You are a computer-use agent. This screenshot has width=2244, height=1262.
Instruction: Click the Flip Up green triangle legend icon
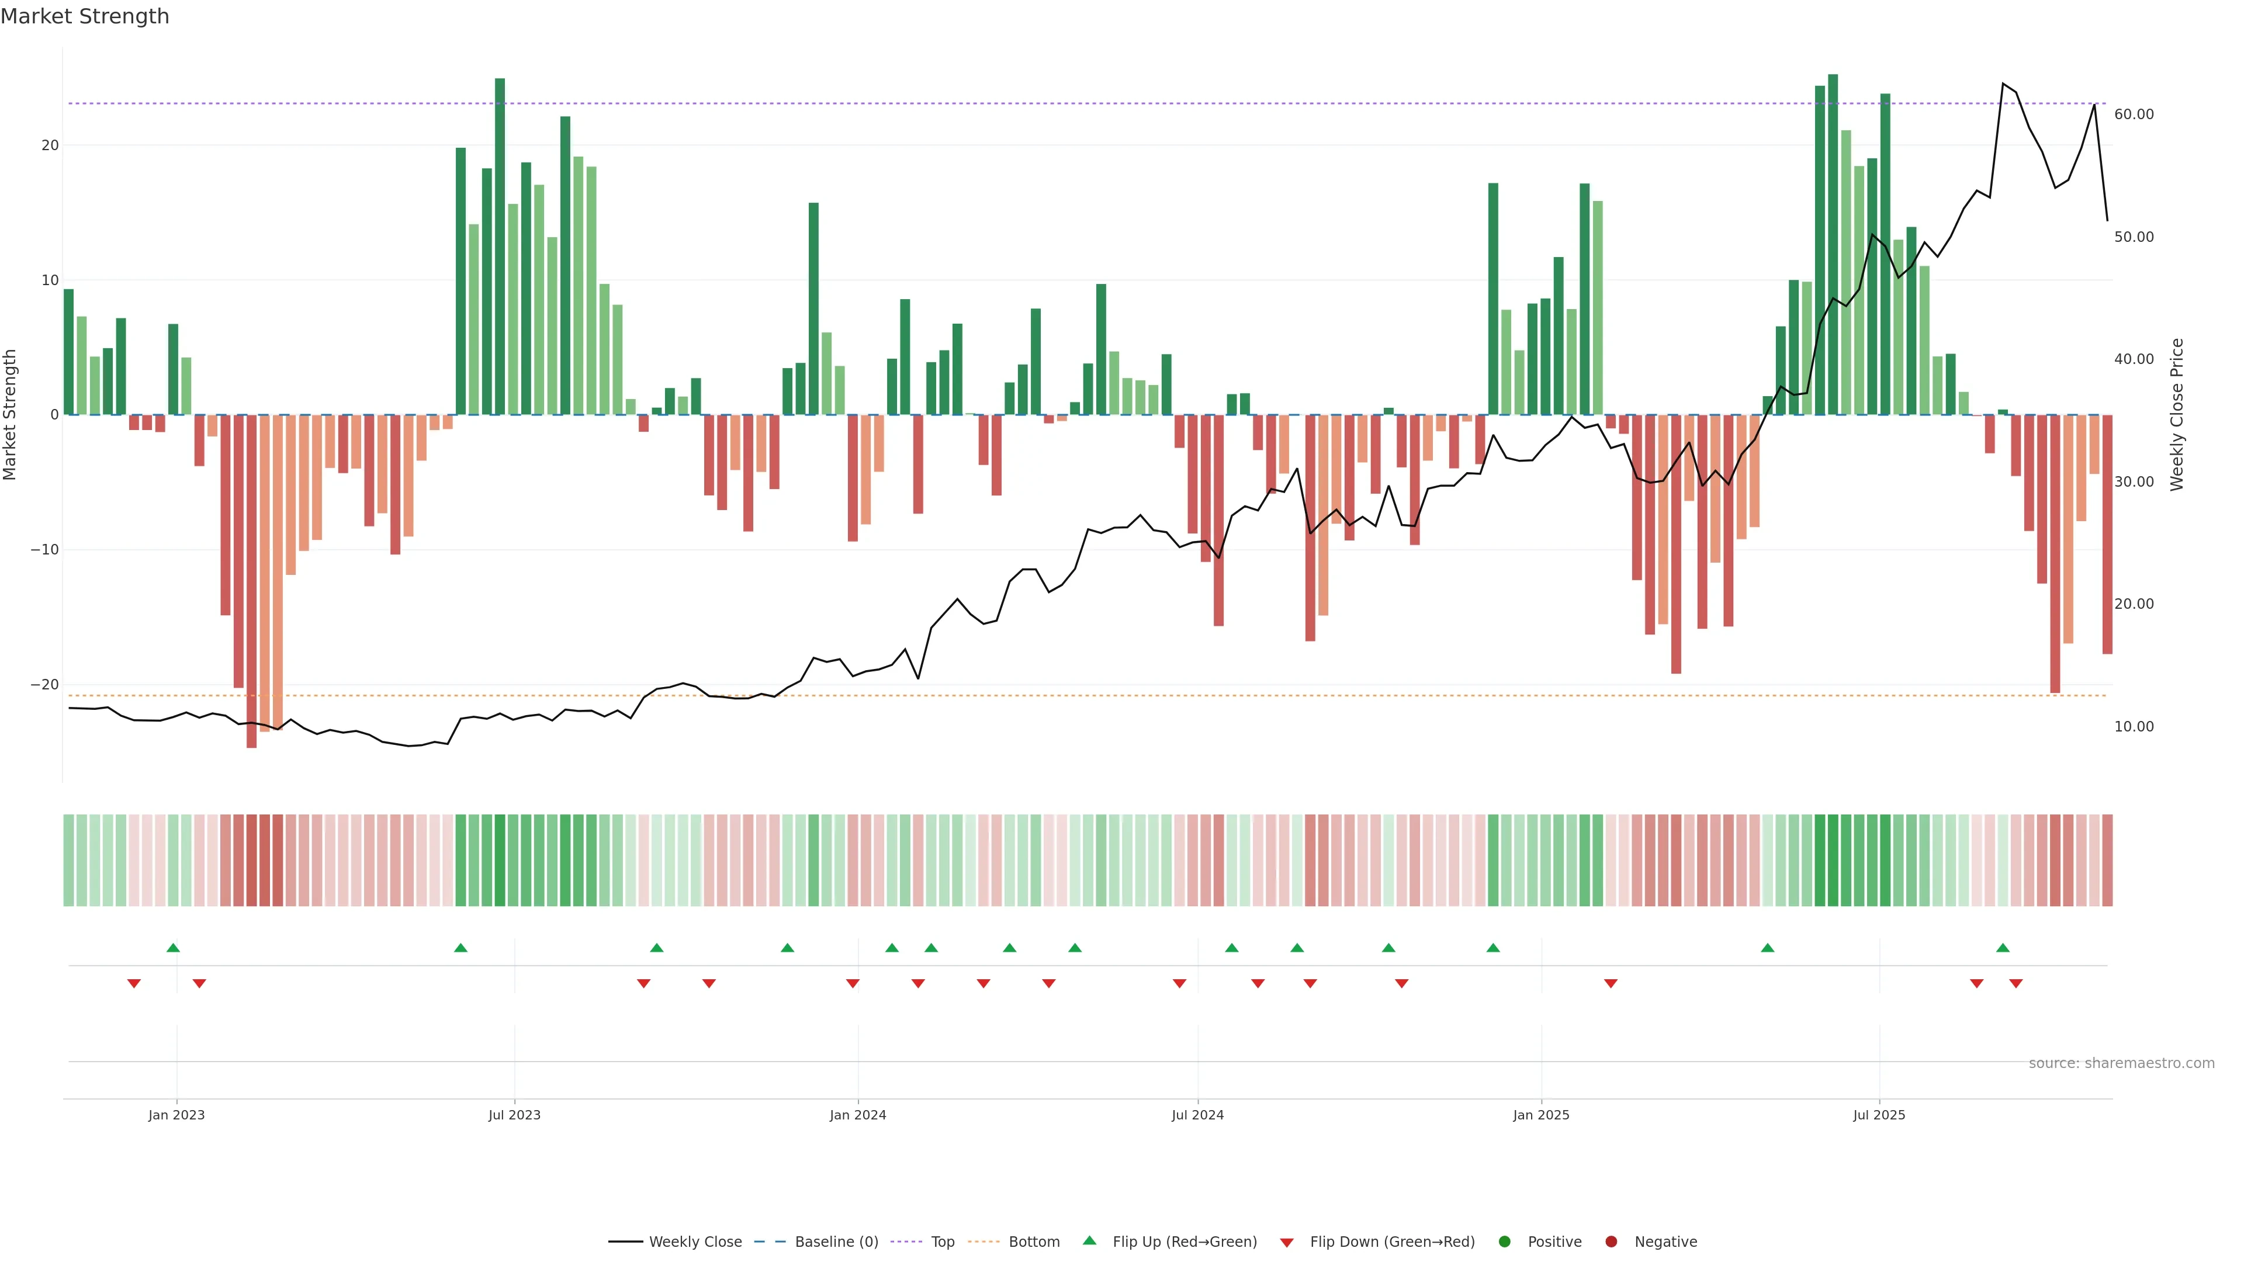coord(1089,1240)
